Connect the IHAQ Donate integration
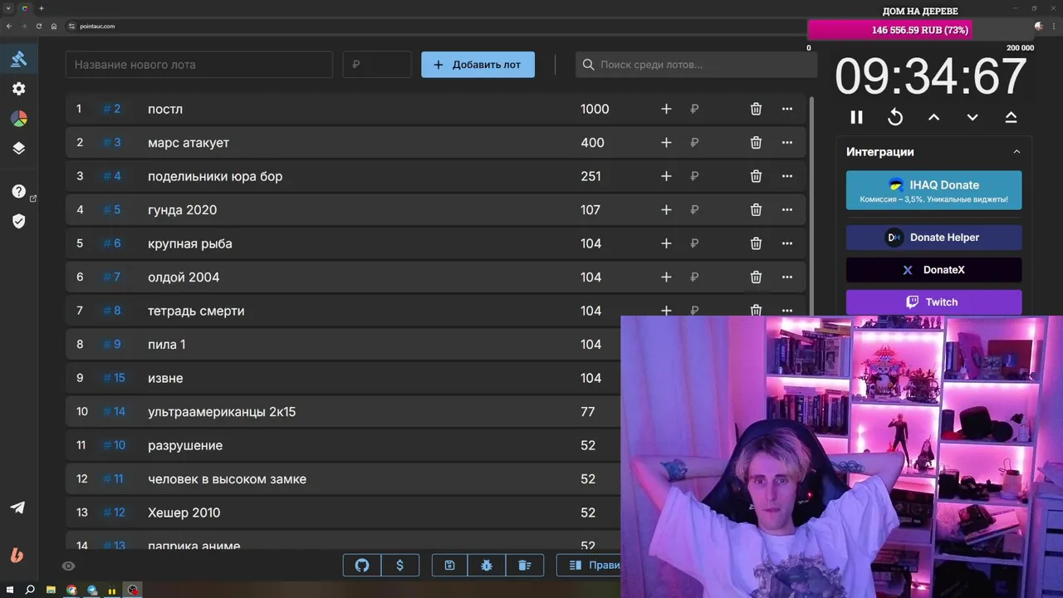Image resolution: width=1063 pixels, height=598 pixels. pyautogui.click(x=934, y=190)
